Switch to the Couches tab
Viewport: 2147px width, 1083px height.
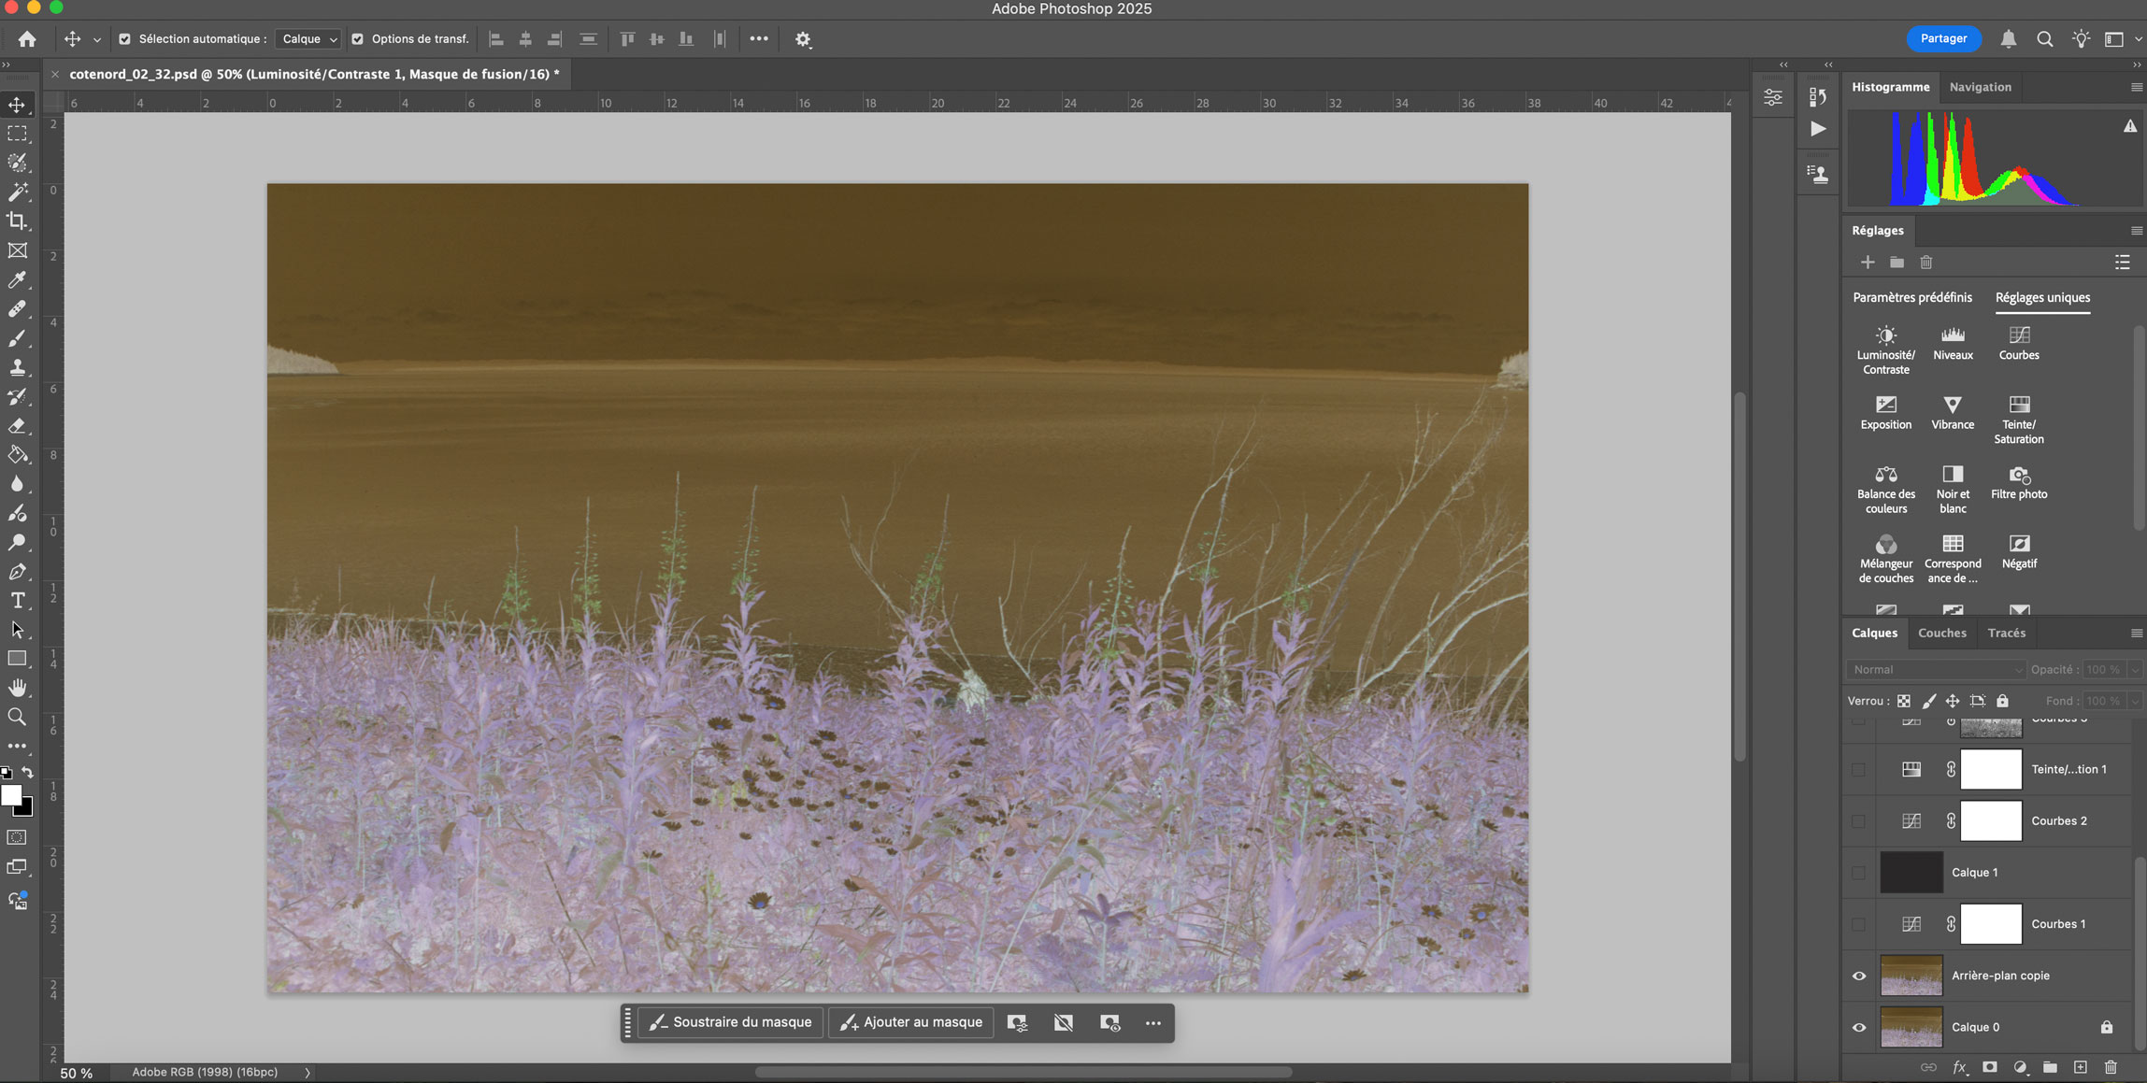point(1941,633)
